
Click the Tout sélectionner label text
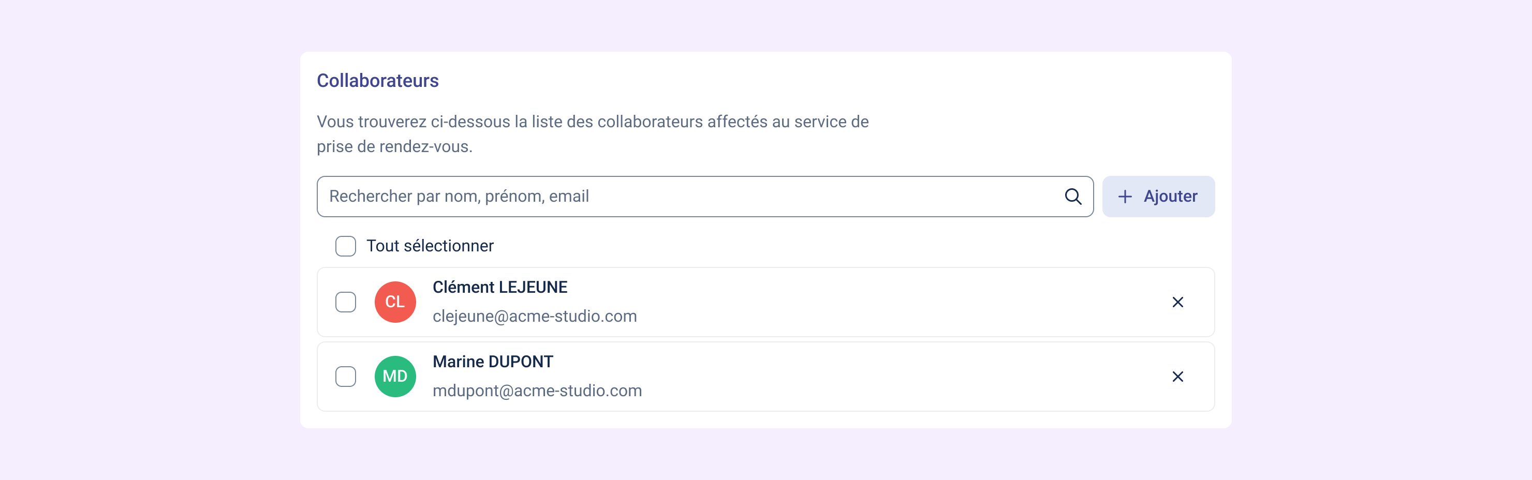(x=430, y=246)
